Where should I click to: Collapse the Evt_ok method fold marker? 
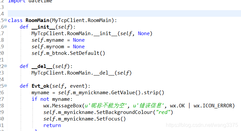click(x=5, y=85)
